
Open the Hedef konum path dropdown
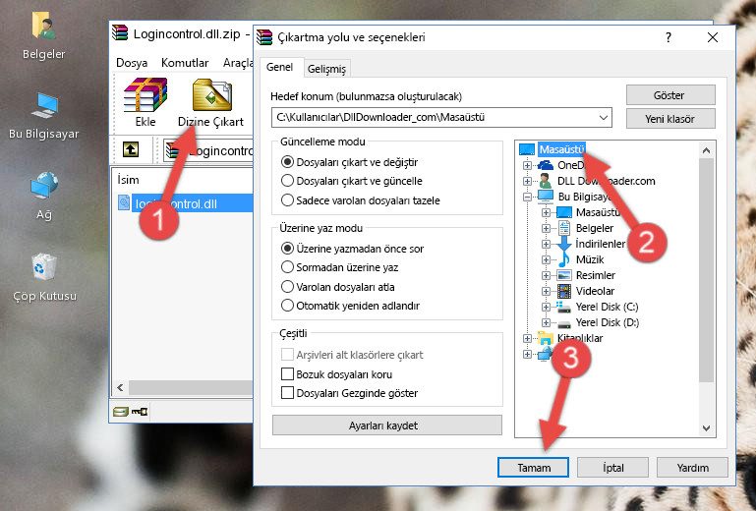pyautogui.click(x=603, y=118)
